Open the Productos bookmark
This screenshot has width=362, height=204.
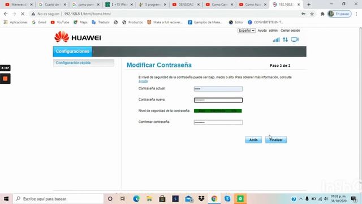[x=132, y=22]
